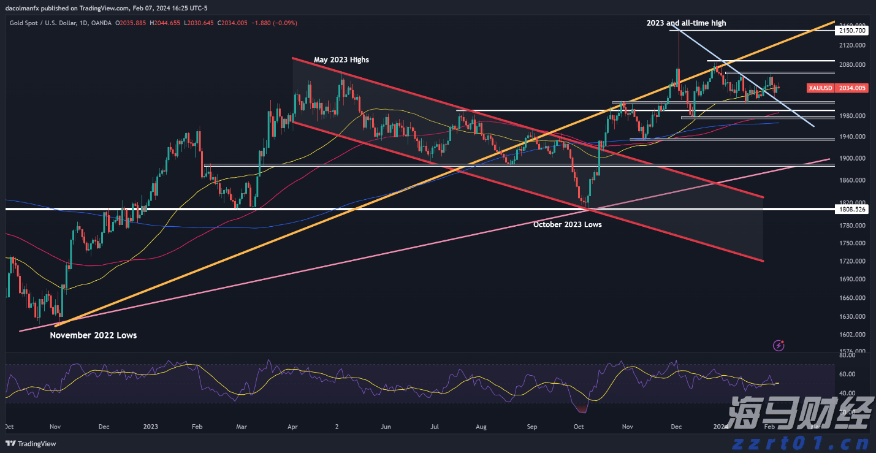This screenshot has width=876, height=453.
Task: Click the -1.880 (-0.09%) change value
Action: (x=274, y=23)
